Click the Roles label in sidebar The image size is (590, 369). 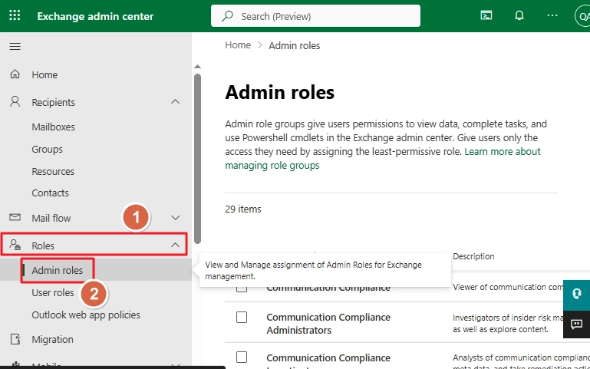[x=43, y=245]
